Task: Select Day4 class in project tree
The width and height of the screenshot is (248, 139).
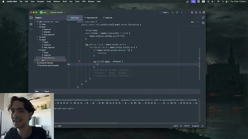Action: (x=46, y=52)
